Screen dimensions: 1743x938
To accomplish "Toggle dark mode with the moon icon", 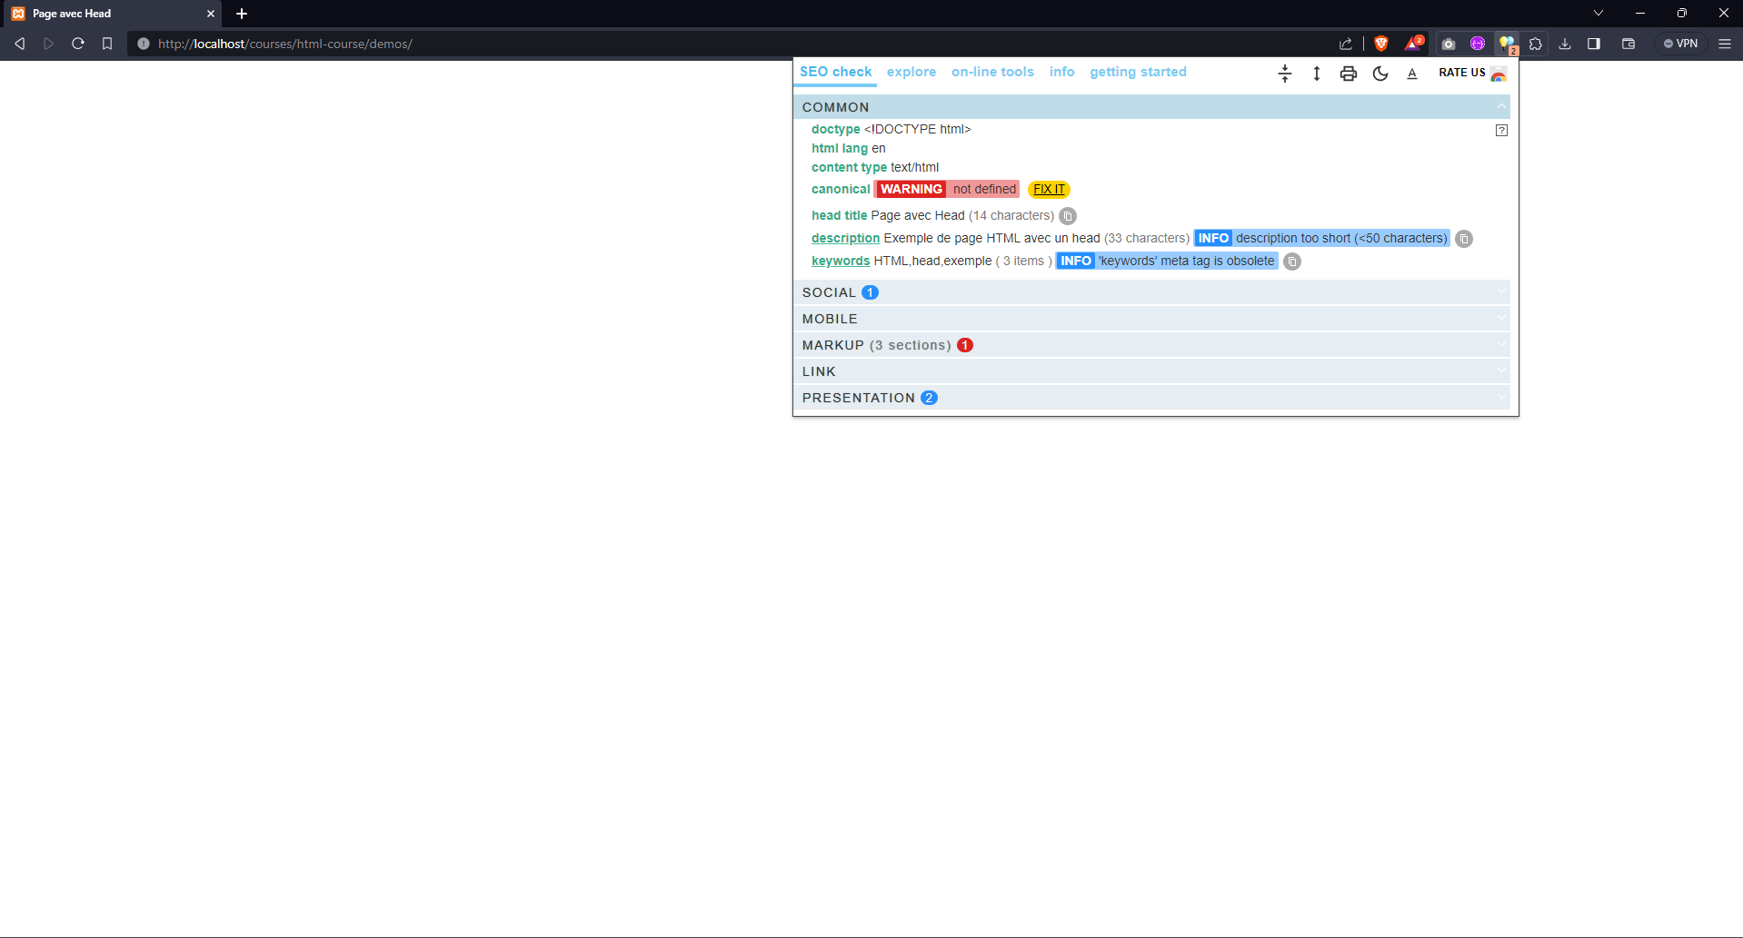I will (1379, 74).
